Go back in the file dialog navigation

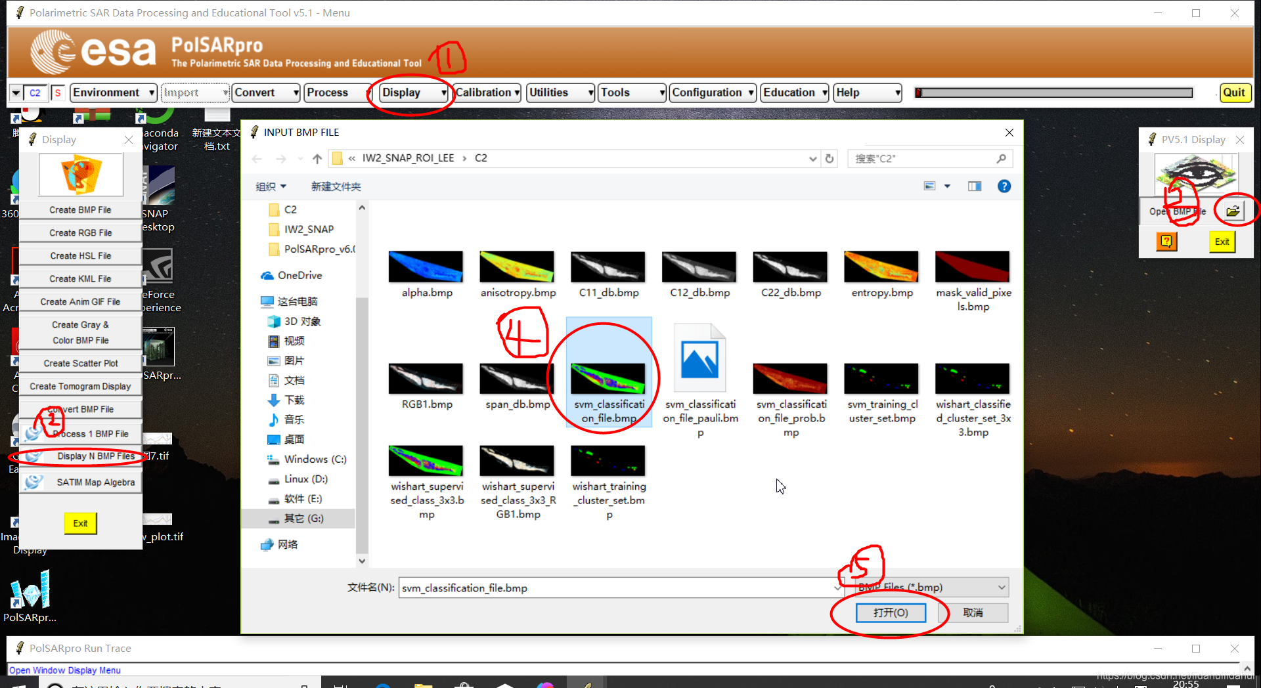pos(257,158)
